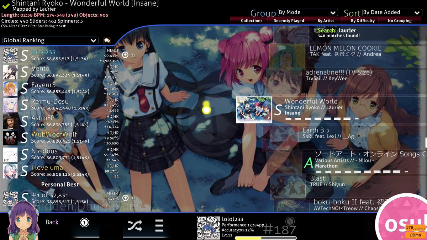
Task: Click the Wonderful World beatmap thumbnail
Action: [254, 110]
